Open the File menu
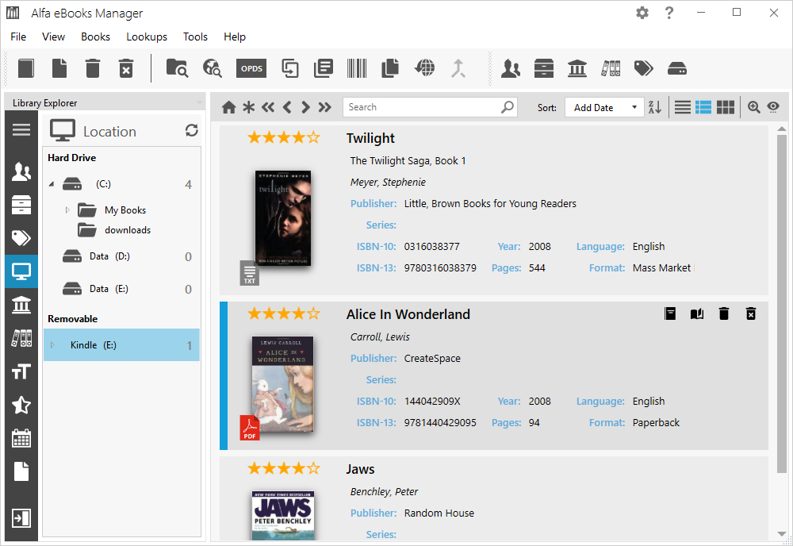Viewport: 793px width, 546px height. tap(18, 37)
